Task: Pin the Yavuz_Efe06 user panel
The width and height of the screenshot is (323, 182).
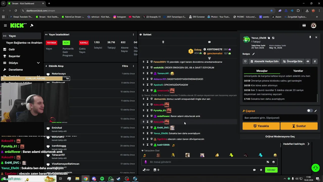Action: click(x=310, y=37)
